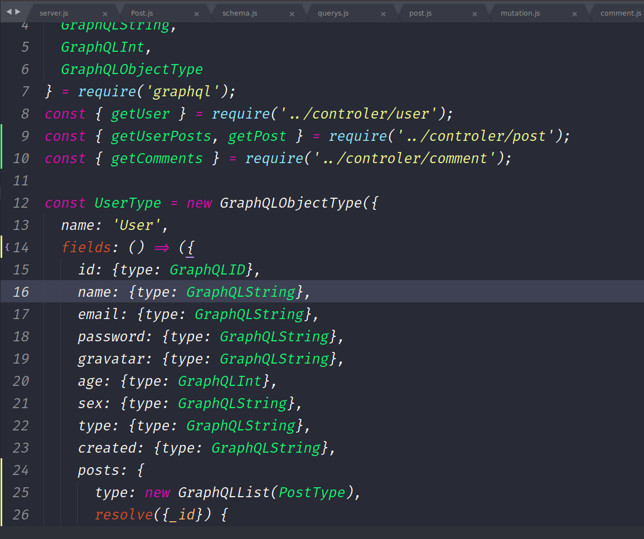The width and height of the screenshot is (644, 539).
Task: Click the 'created' field on line 23
Action: pyautogui.click(x=107, y=448)
